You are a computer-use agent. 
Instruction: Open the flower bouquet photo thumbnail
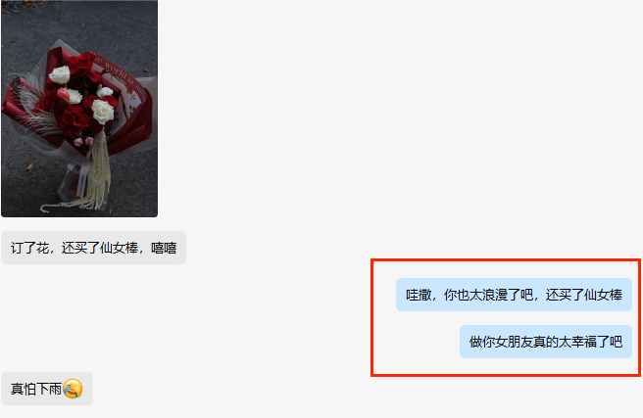tap(79, 109)
